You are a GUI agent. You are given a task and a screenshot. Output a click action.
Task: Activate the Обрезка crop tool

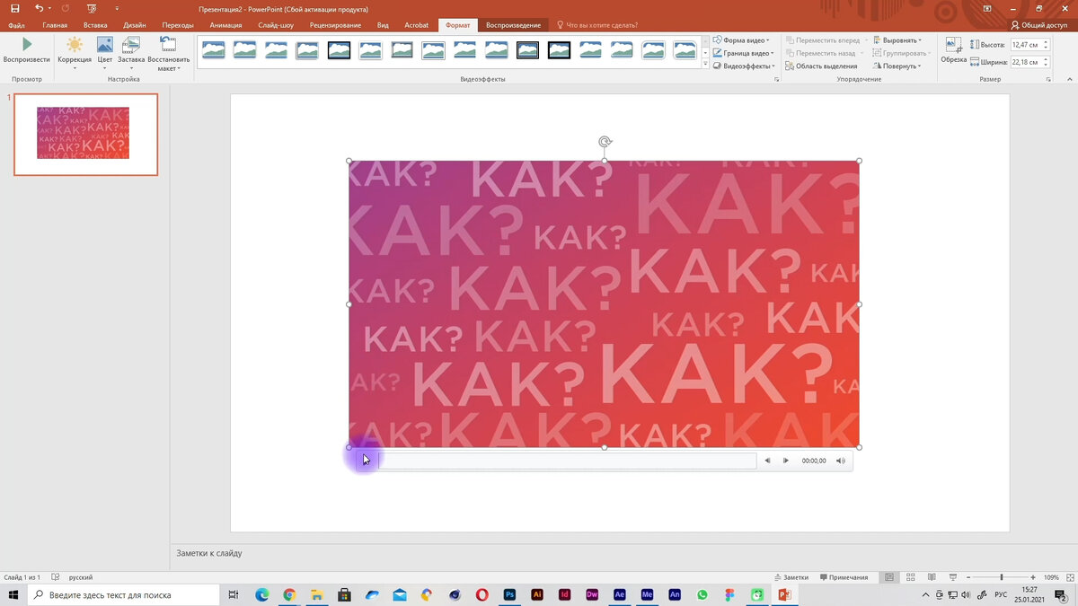click(x=953, y=50)
